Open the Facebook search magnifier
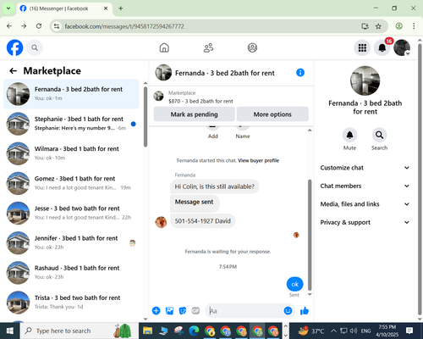Image resolution: width=423 pixels, height=339 pixels. tap(35, 47)
